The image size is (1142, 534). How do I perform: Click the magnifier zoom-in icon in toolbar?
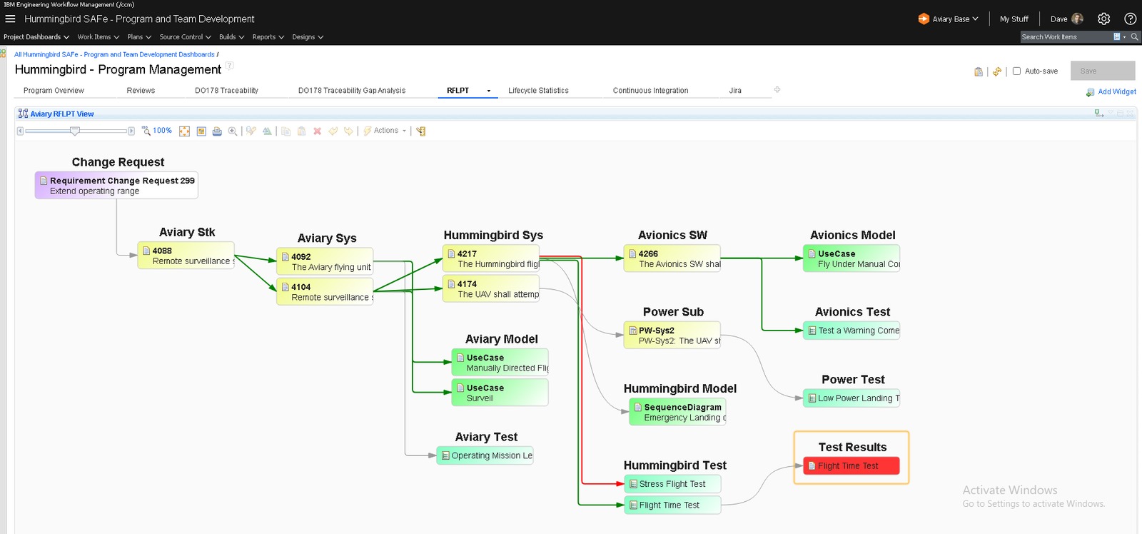(233, 131)
